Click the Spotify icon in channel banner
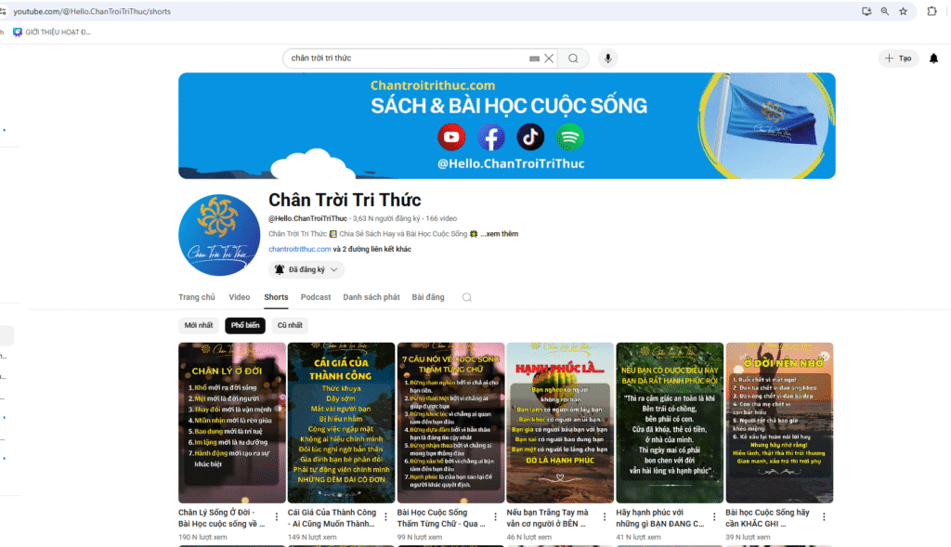 (x=569, y=137)
